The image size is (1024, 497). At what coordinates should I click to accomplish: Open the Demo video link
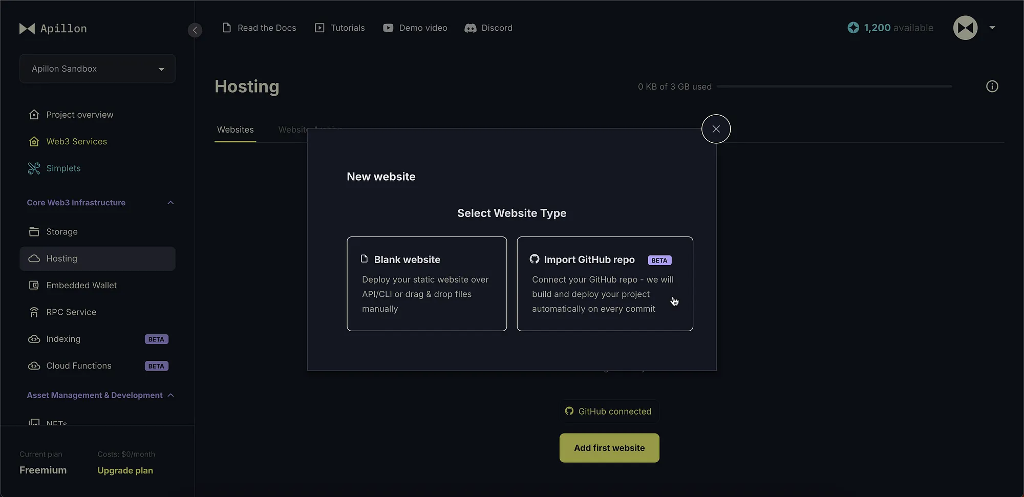[x=415, y=28]
